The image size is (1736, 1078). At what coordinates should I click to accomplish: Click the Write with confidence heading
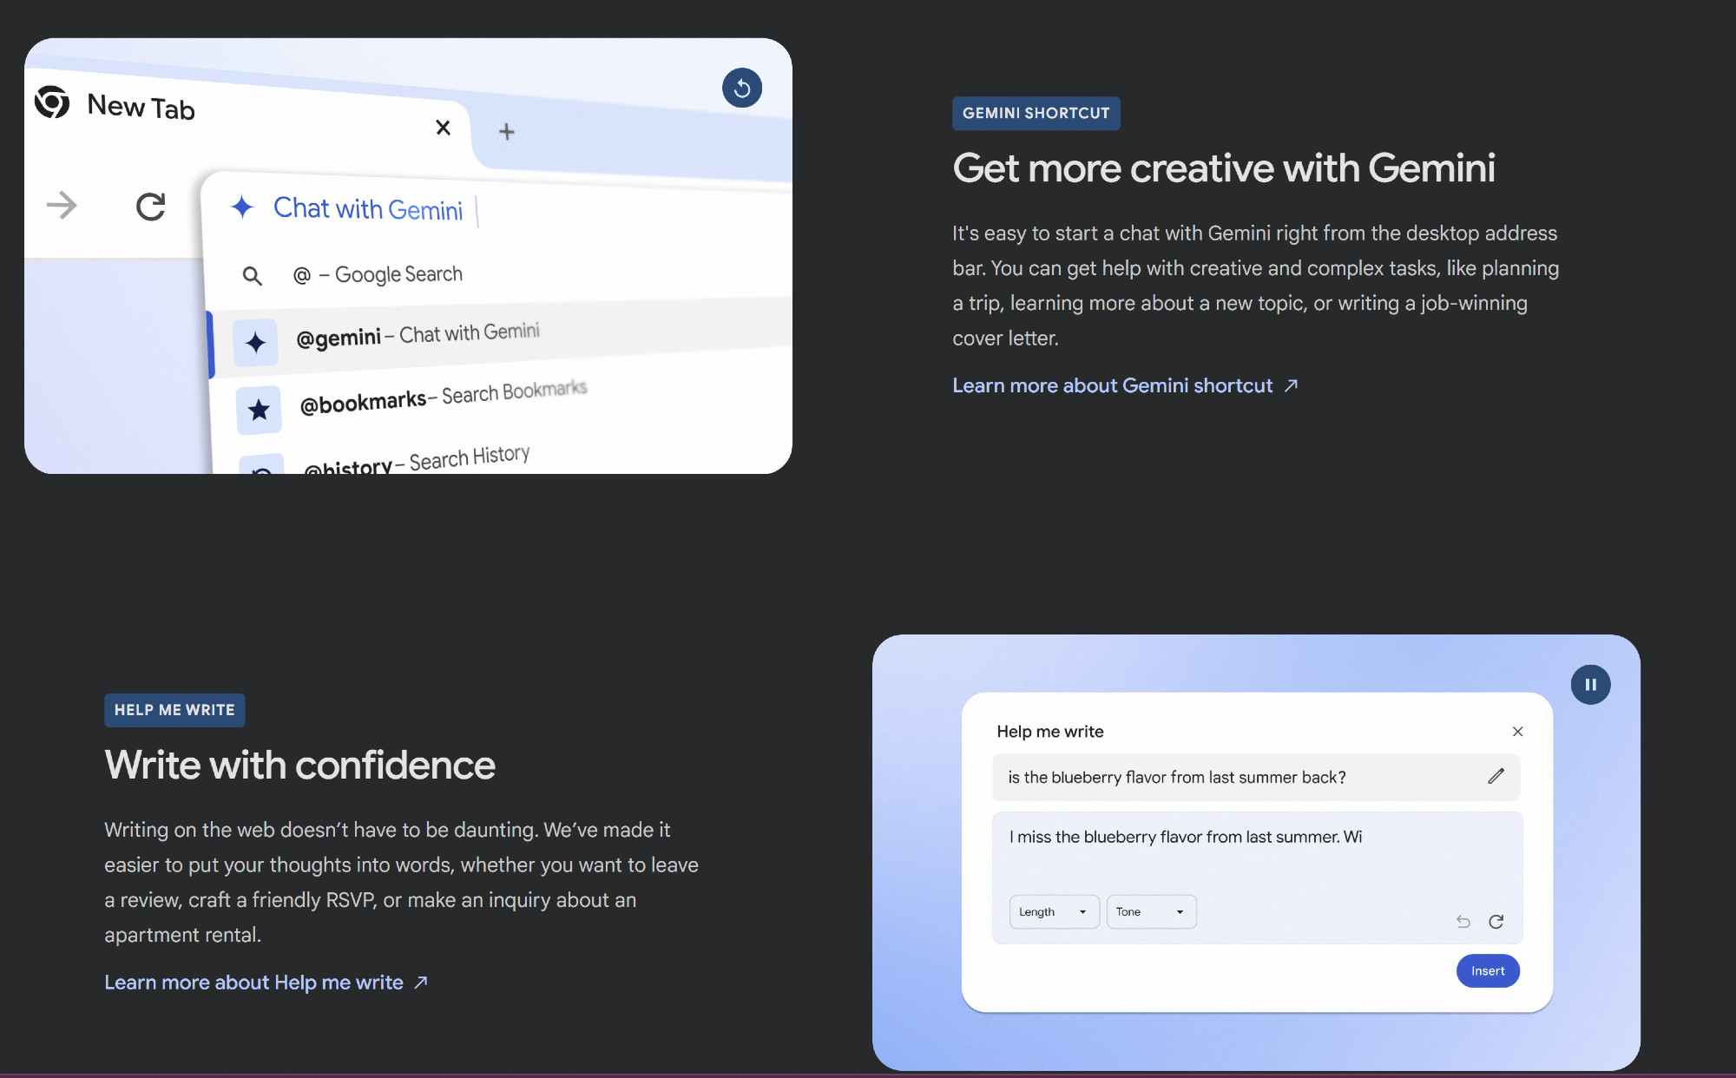pos(299,766)
